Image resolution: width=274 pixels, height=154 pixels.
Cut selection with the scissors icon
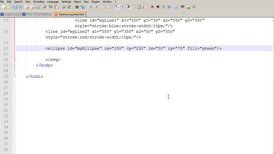tap(45, 7)
